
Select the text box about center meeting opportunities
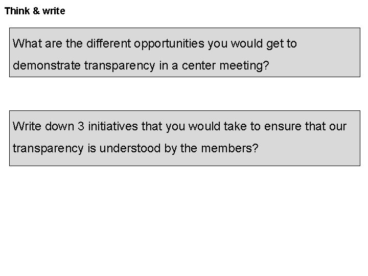click(185, 52)
